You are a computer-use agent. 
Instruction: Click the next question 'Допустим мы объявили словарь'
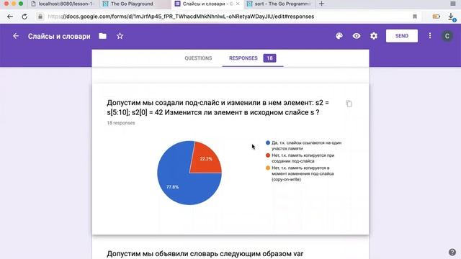[x=205, y=254]
